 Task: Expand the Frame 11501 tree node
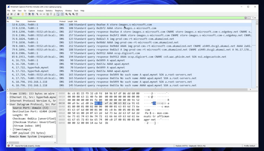point(8,94)
